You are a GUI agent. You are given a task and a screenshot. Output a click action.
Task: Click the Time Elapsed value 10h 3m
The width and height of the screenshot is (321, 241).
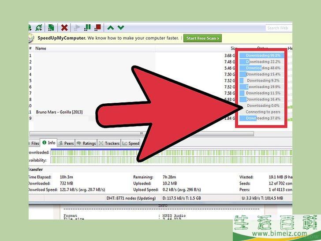[66, 177]
